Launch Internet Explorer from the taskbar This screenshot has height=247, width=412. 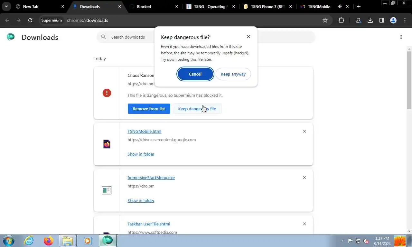(29, 241)
